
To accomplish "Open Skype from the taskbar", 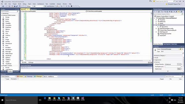I will pyautogui.click(x=59, y=98).
